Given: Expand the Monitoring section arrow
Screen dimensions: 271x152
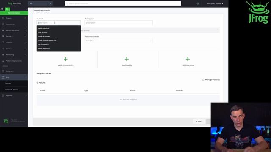Looking at the screenshot, I should (25, 55).
